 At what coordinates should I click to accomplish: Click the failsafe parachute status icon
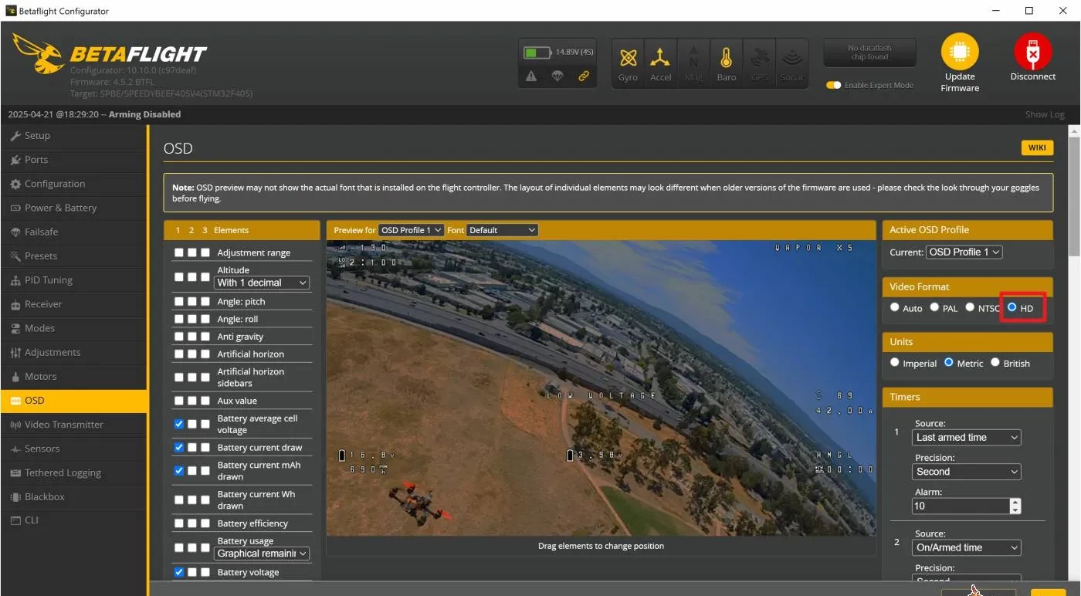[x=557, y=76]
